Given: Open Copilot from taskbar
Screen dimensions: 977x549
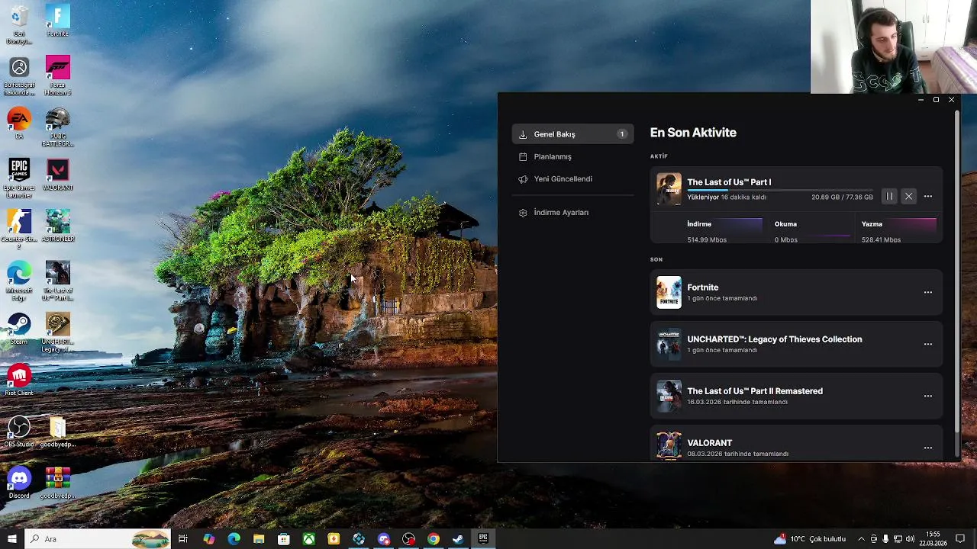Looking at the screenshot, I should (208, 539).
